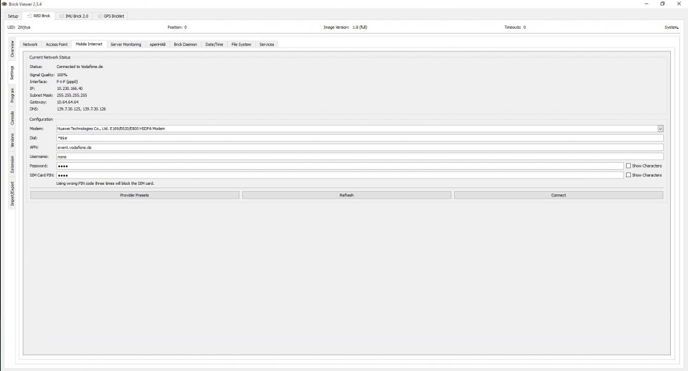Enable Show Characters for Password field
The height and width of the screenshot is (371, 688).
click(628, 166)
